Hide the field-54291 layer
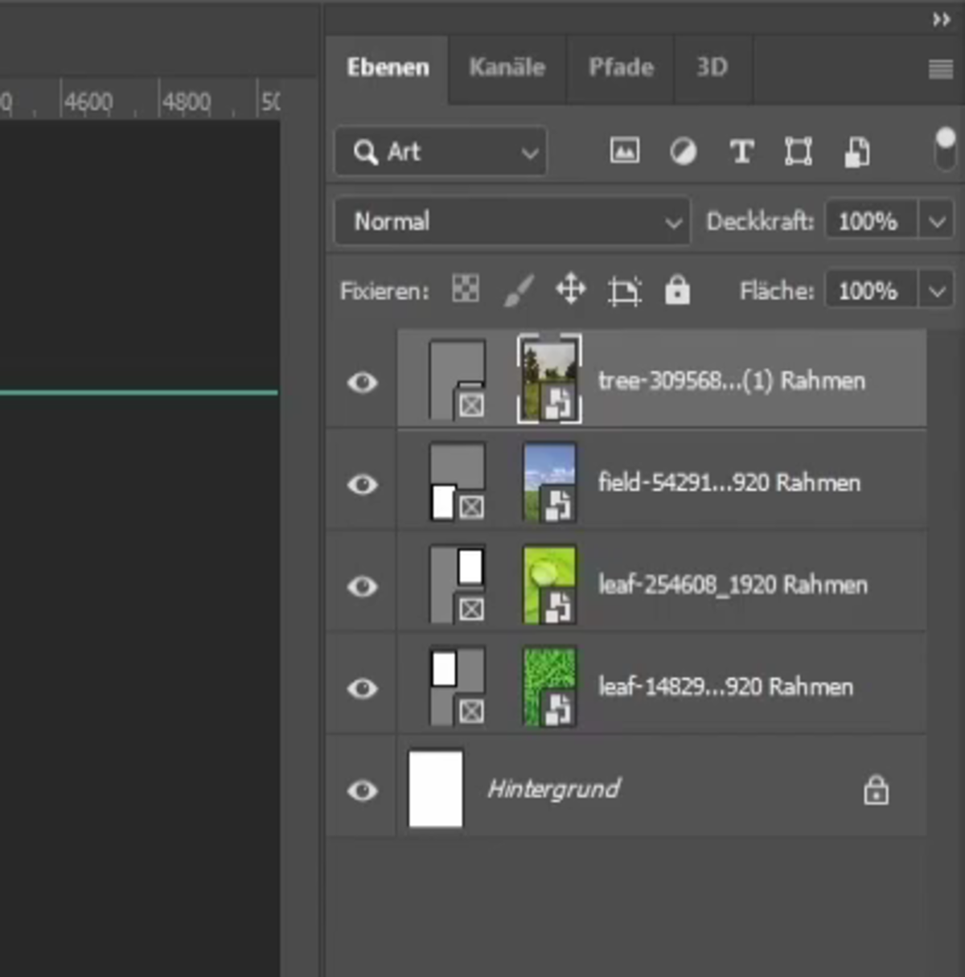Screen dimensions: 965x977 tap(363, 483)
